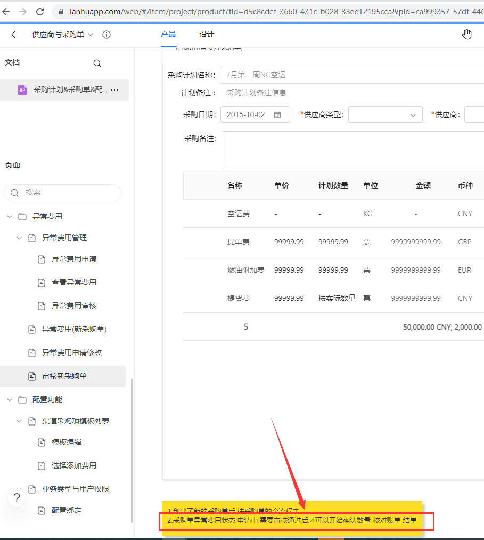This screenshot has height=540, width=484.
Task: Reload the page with the refresh icon
Action: (x=40, y=11)
